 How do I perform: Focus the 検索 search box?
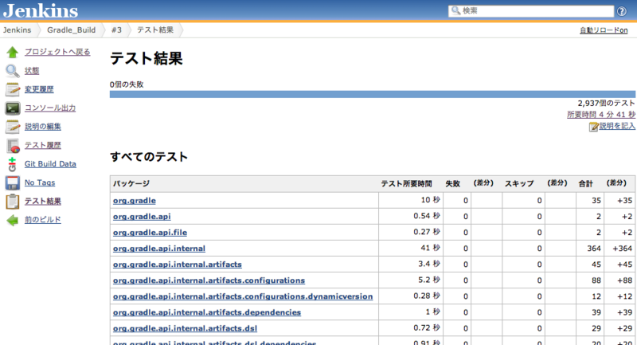point(531,11)
